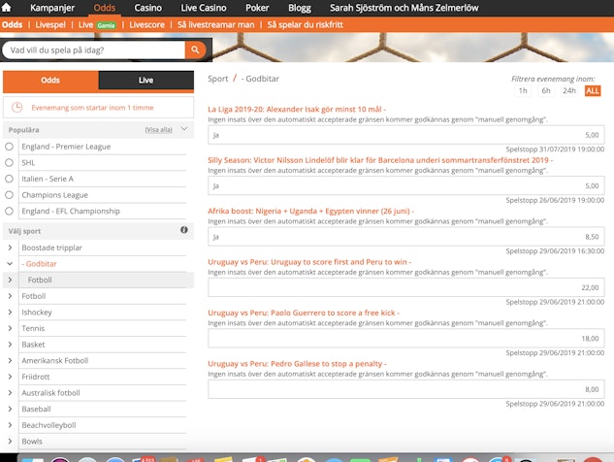Select the Champions League radio button
This screenshot has height=462, width=614.
tap(10, 195)
